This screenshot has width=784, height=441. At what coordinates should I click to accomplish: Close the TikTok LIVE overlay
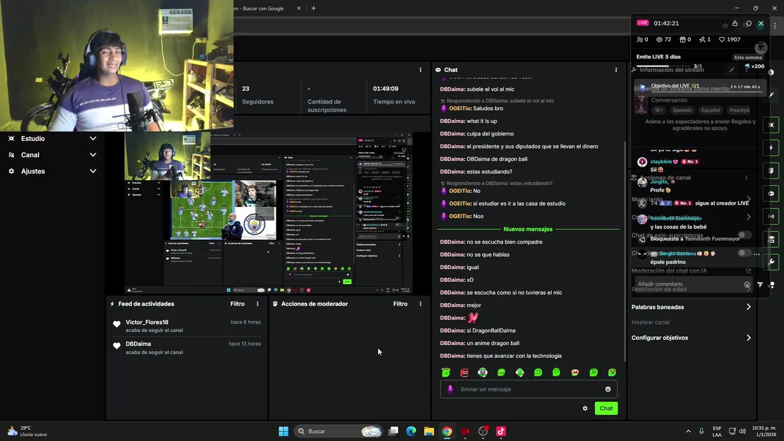[761, 24]
